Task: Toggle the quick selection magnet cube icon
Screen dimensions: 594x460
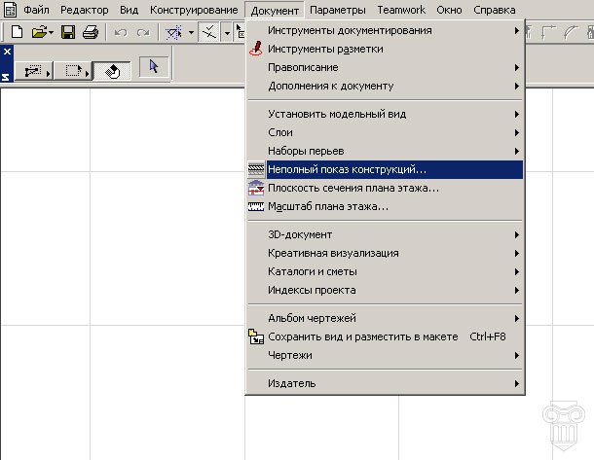Action: [x=113, y=70]
